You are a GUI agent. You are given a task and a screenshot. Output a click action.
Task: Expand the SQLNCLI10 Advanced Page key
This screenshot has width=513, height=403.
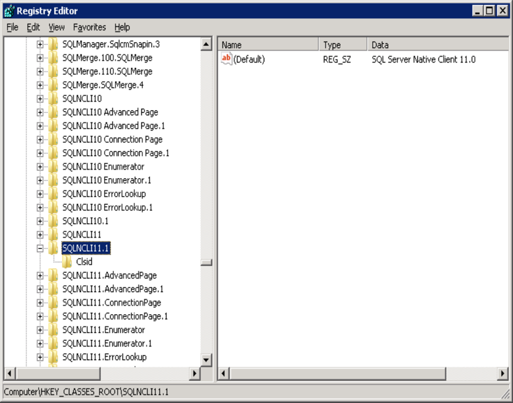tap(40, 113)
